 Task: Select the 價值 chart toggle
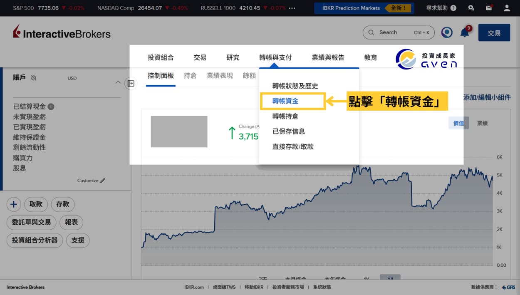[x=458, y=123]
